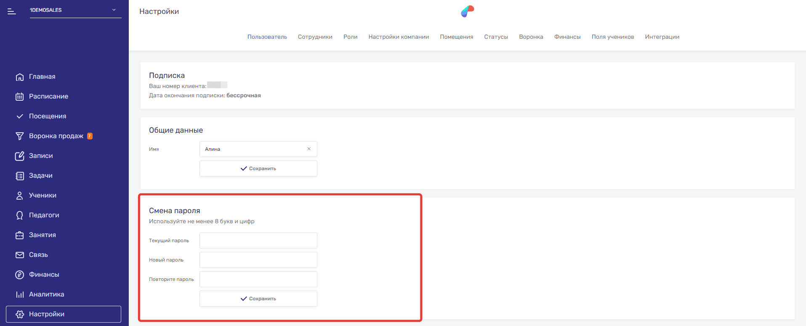The height and width of the screenshot is (326, 806).
Task: Clear the Имя field with X
Action: click(x=309, y=149)
